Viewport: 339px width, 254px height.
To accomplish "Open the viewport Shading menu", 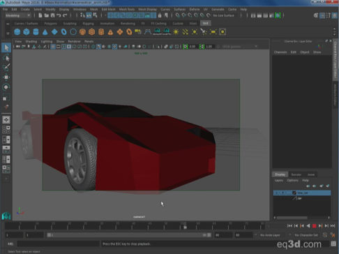I will (31, 41).
